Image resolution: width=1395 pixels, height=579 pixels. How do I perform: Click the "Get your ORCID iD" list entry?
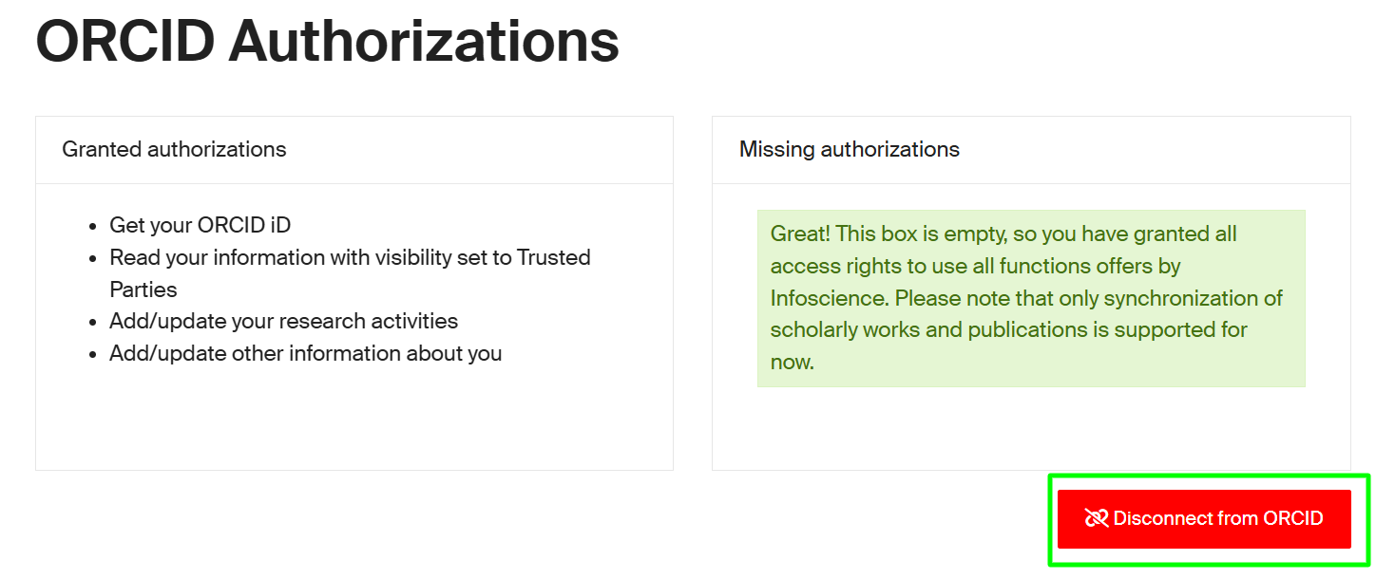coord(200,225)
